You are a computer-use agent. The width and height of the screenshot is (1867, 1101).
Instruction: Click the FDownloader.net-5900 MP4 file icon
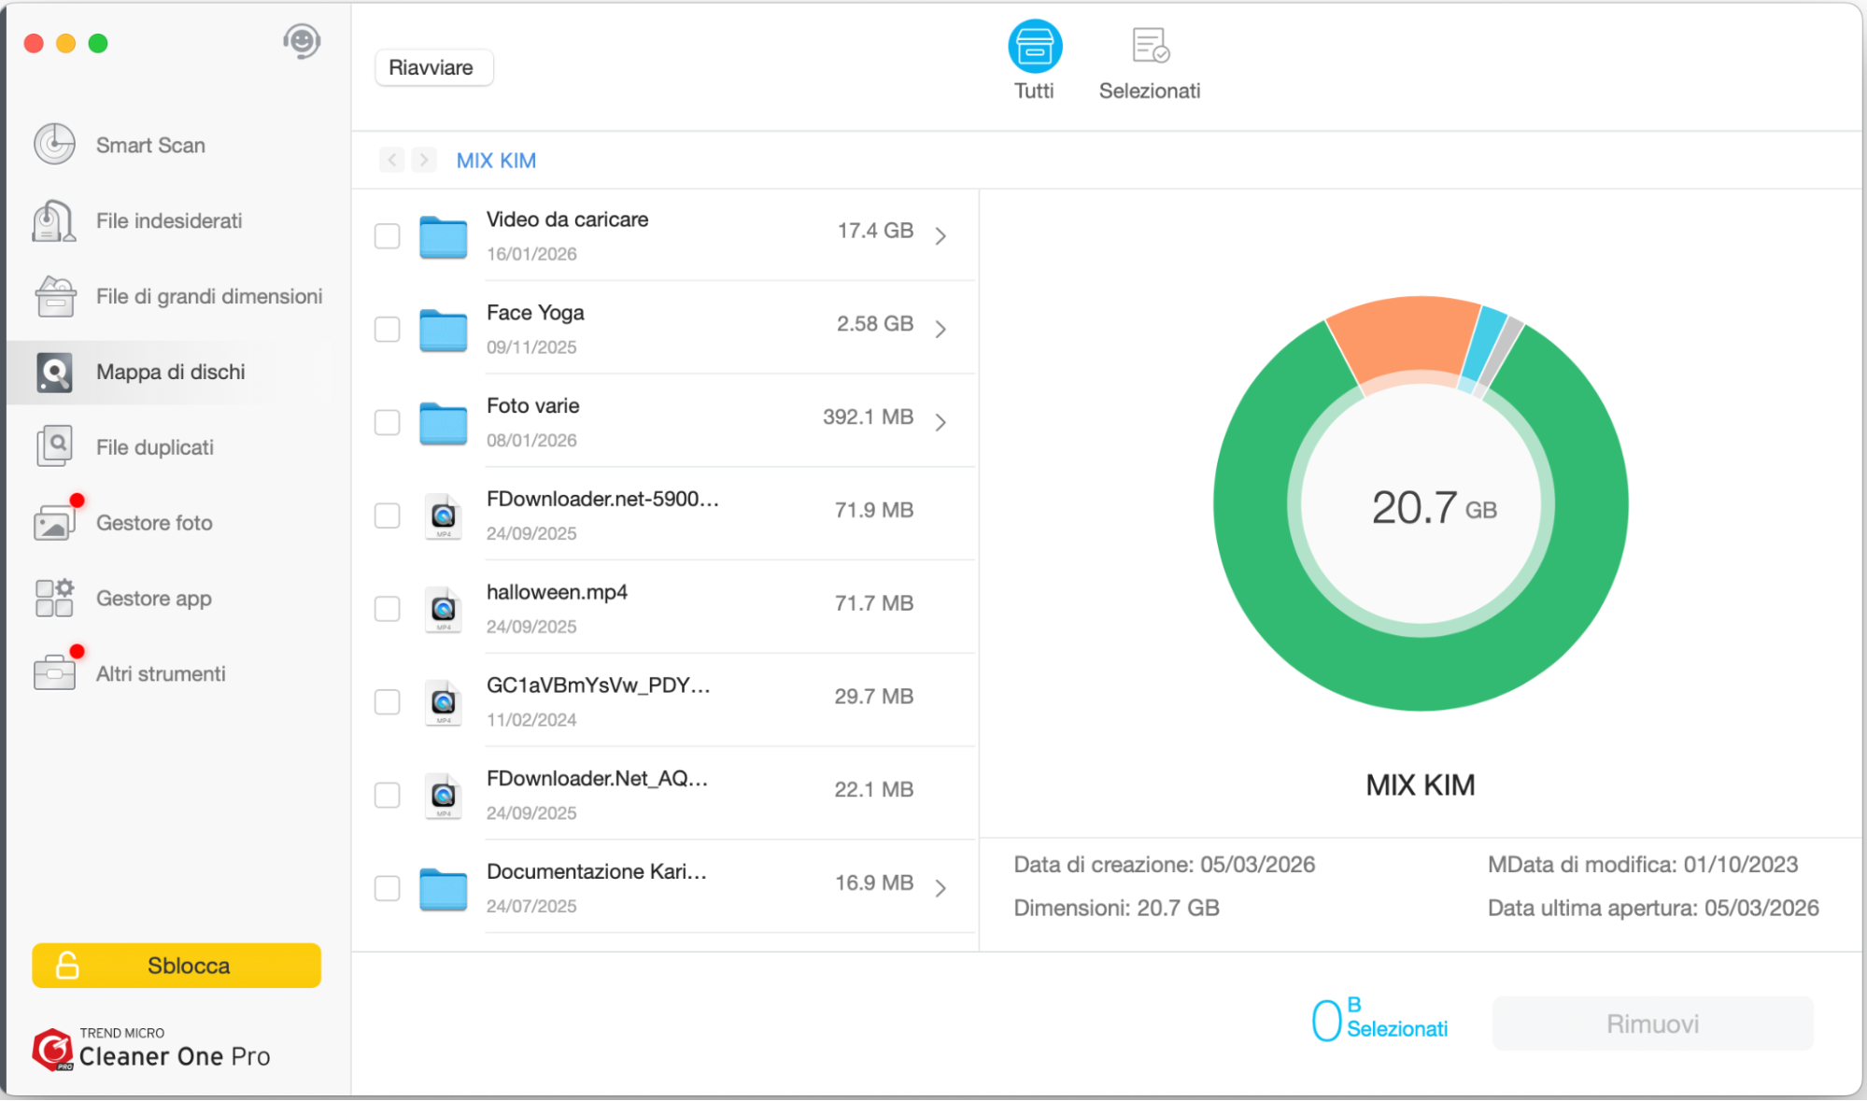point(444,516)
